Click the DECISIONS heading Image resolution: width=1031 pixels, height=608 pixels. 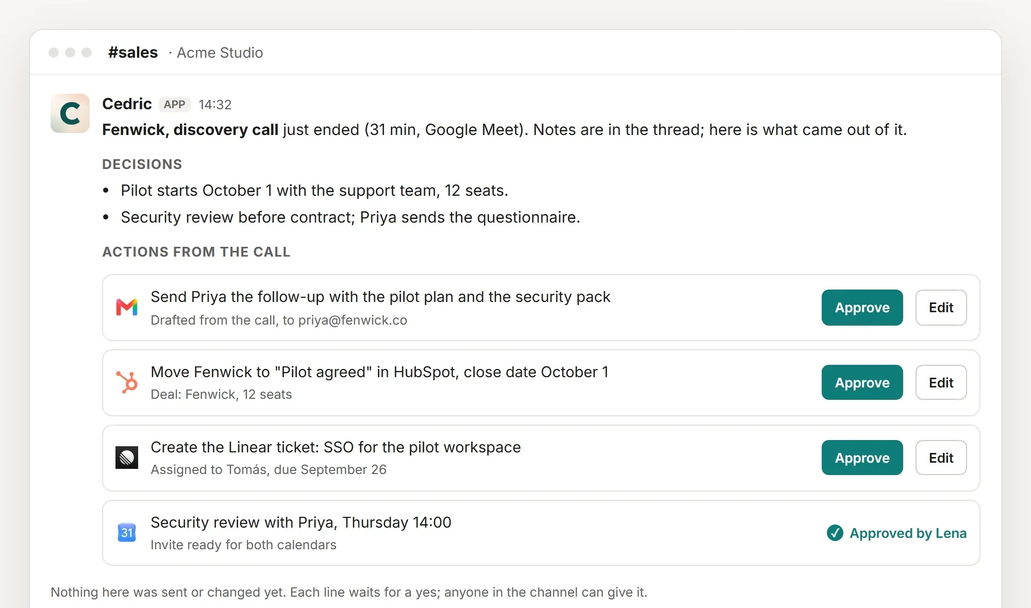point(142,164)
